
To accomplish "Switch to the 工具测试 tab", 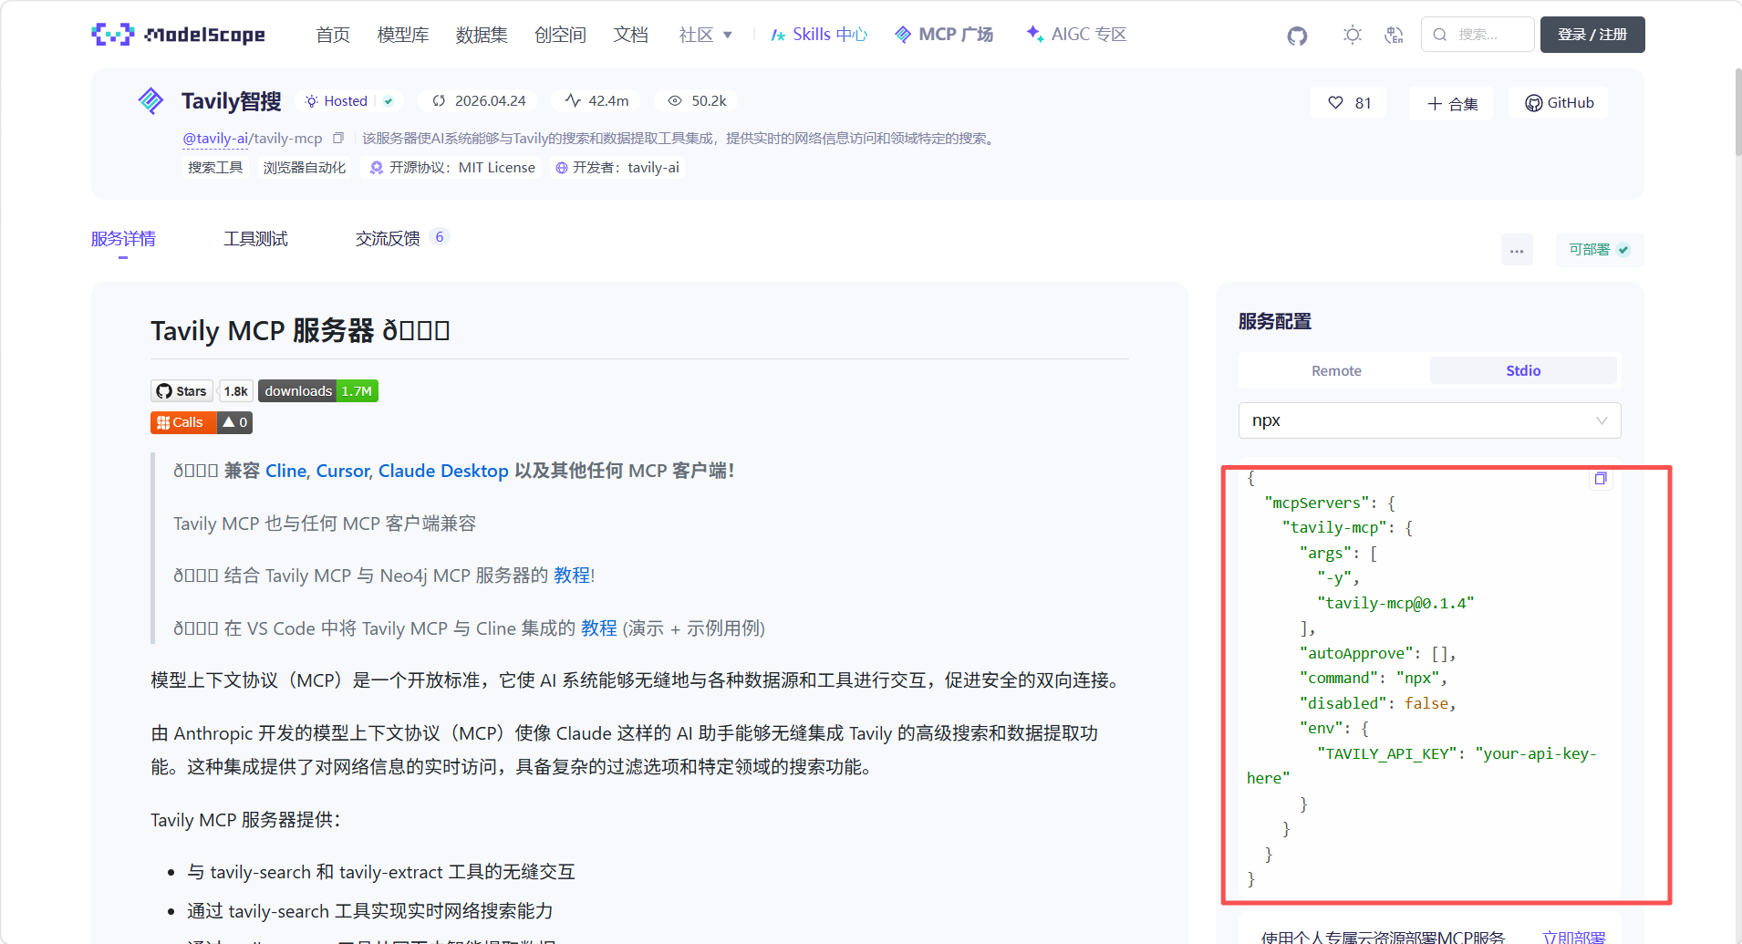I will (255, 239).
